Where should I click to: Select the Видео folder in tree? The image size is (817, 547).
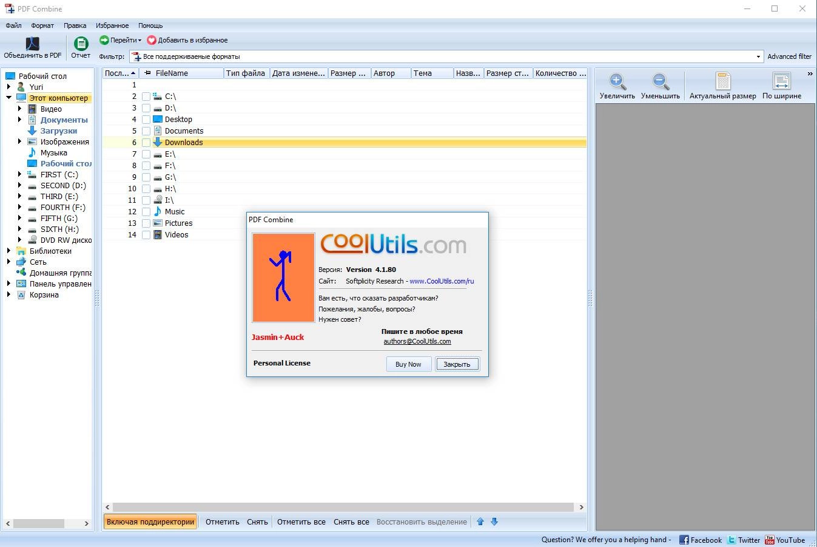[x=51, y=109]
